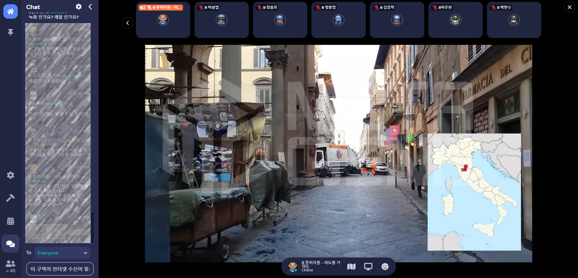578x278 pixels.
Task: Select the B 김강혁 participant tile
Action: 397,20
